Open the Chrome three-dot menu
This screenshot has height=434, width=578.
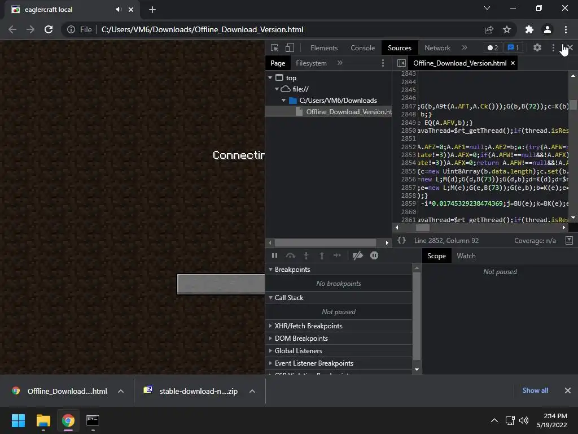[566, 29]
